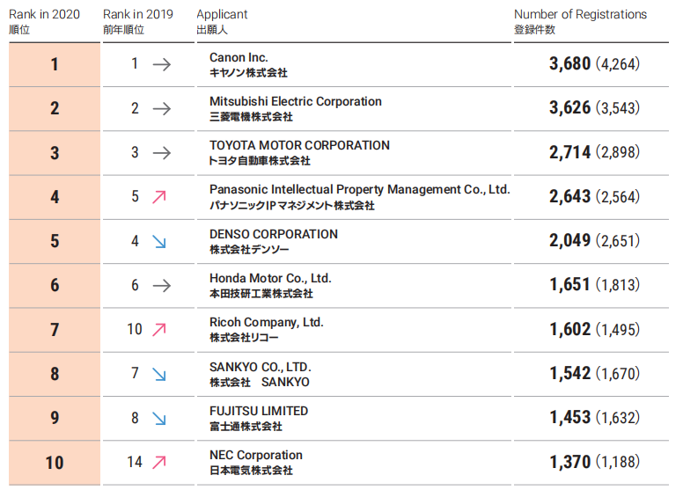Click 'Honda Motor Co., Ltd.' applicant name
The height and width of the screenshot is (490, 683).
(270, 278)
